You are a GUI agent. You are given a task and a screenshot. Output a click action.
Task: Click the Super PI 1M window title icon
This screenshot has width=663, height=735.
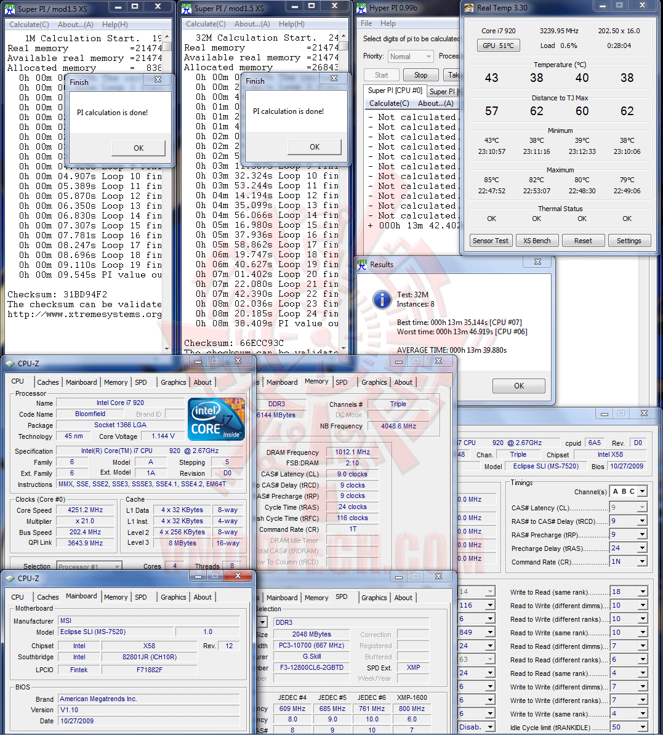(x=10, y=9)
